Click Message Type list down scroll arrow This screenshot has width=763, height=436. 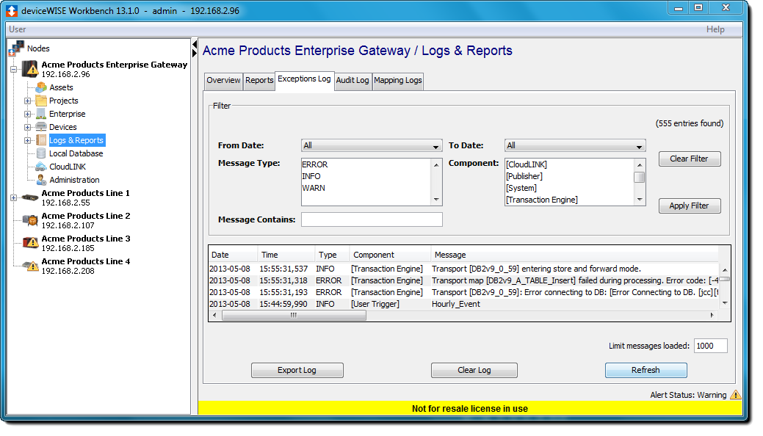pos(436,200)
